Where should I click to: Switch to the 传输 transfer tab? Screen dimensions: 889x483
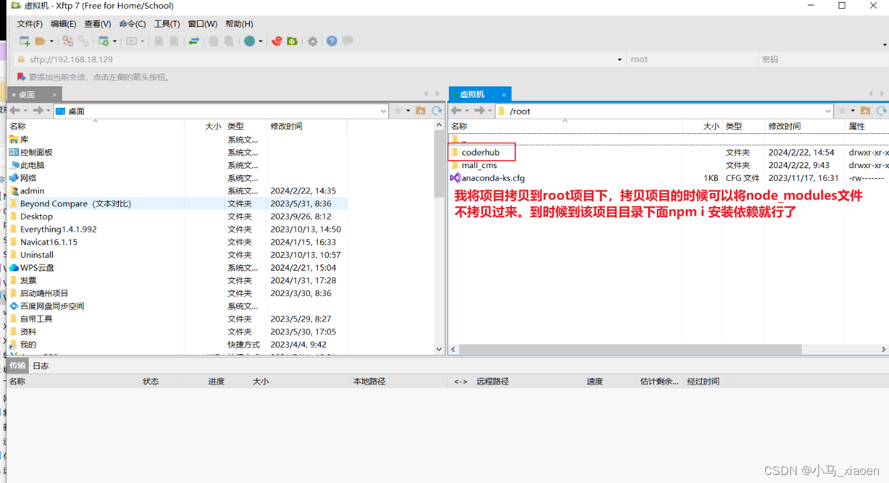[x=17, y=365]
